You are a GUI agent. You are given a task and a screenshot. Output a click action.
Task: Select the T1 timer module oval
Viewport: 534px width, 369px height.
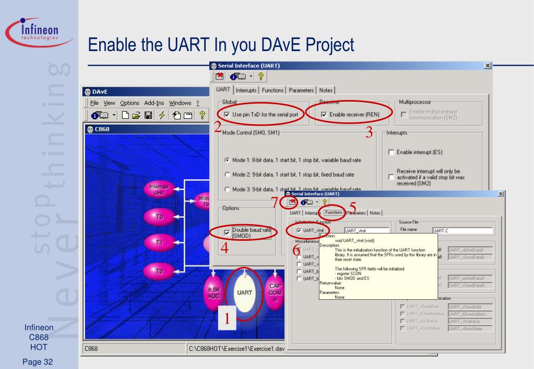point(159,242)
